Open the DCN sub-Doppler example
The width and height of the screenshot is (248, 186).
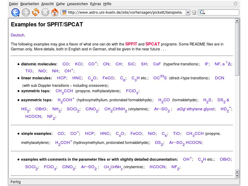click(220, 78)
